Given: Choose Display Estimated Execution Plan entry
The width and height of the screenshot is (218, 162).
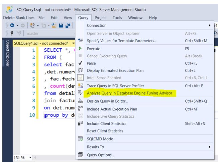Looking at the screenshot, I should coord(144,70).
